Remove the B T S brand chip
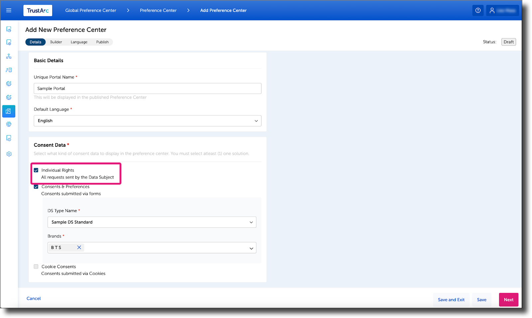The width and height of the screenshot is (532, 318). 79,247
